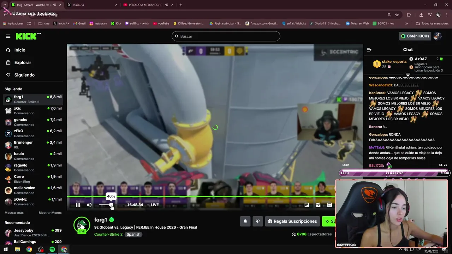452x254 pixels.
Task: Click stake_esports top gifter entry
Action: click(390, 64)
